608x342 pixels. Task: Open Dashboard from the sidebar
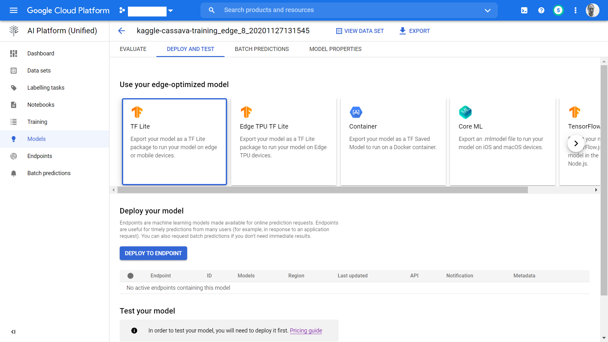(41, 54)
